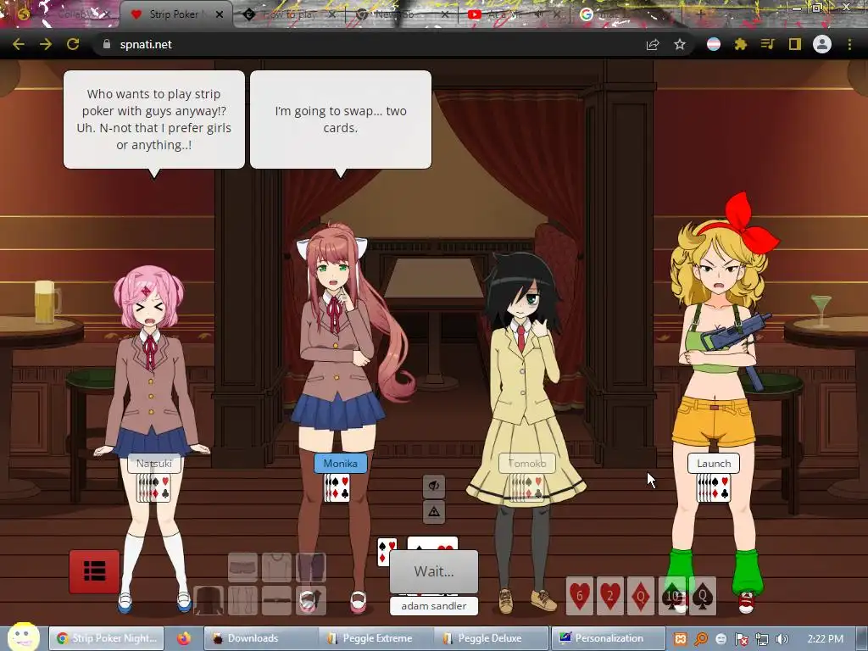Viewport: 868px width, 651px height.
Task: Click the Wait... button
Action: click(434, 571)
